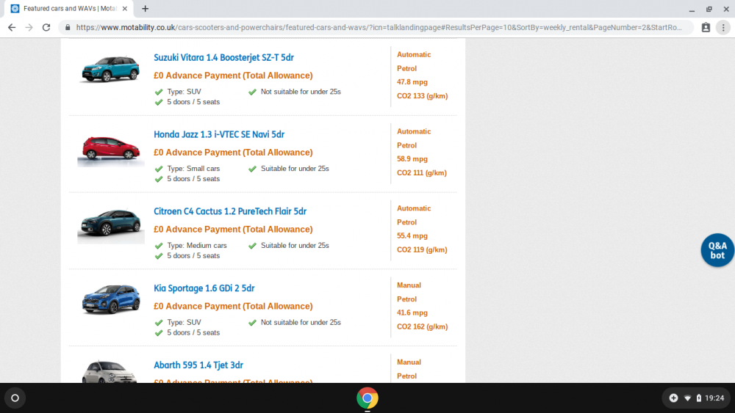
Task: Click Abarth 595's Manual transmission label
Action: pyautogui.click(x=409, y=362)
